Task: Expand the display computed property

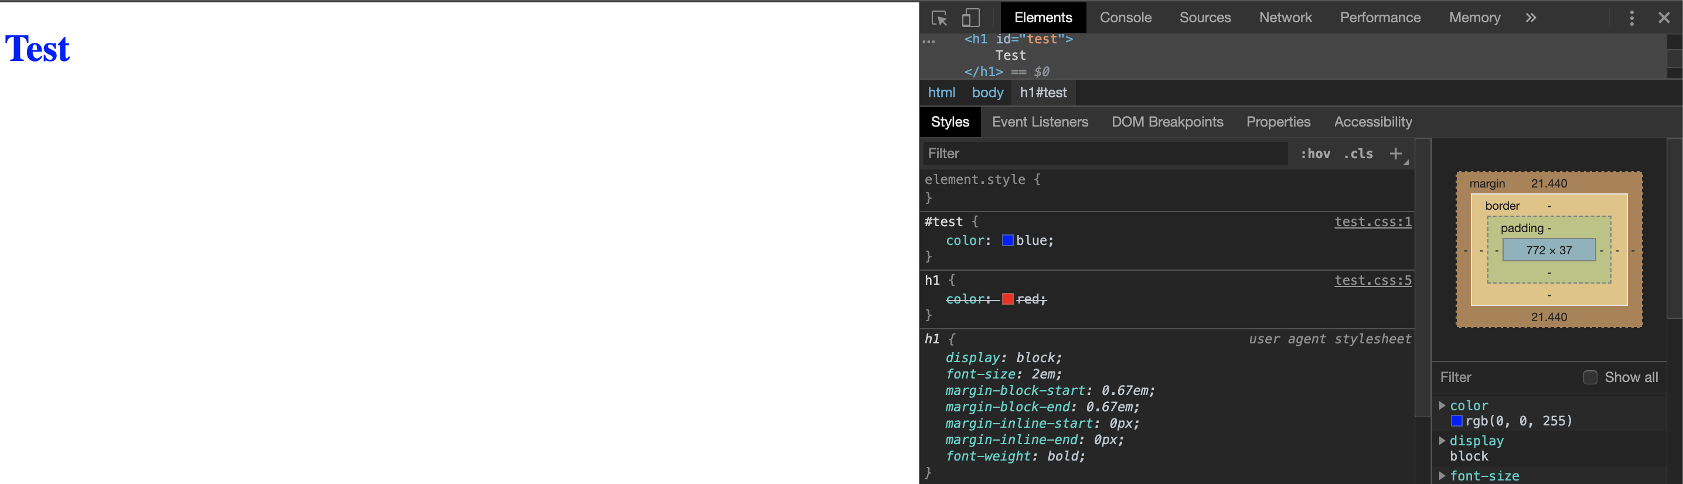Action: pyautogui.click(x=1442, y=441)
